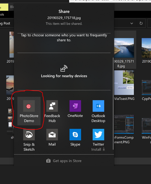The height and width of the screenshot is (184, 151).
Task: Expand the Explorer address bar dropdown
Action: click(x=132, y=23)
